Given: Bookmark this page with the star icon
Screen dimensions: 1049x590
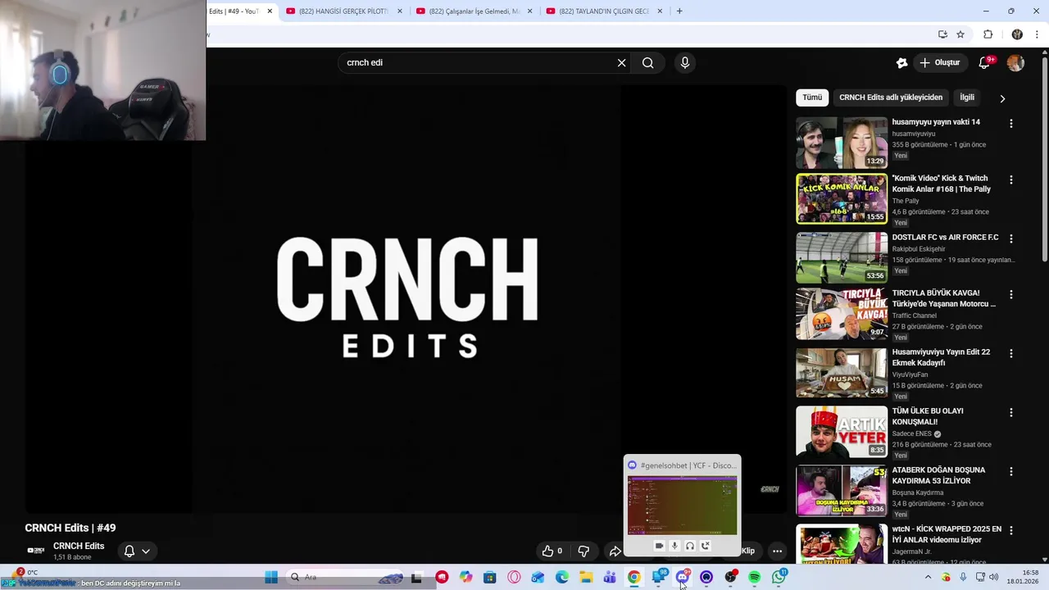Looking at the screenshot, I should [960, 34].
